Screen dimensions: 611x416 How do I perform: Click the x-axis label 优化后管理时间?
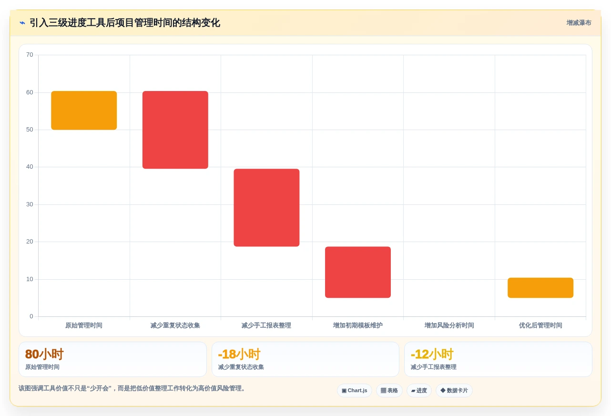click(540, 325)
